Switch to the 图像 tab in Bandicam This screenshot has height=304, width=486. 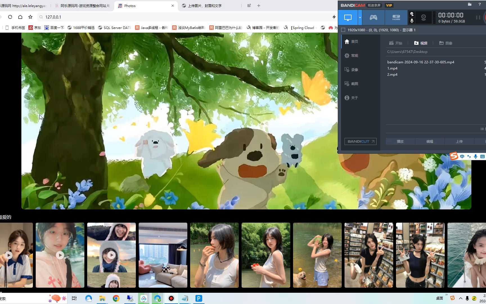(x=446, y=43)
